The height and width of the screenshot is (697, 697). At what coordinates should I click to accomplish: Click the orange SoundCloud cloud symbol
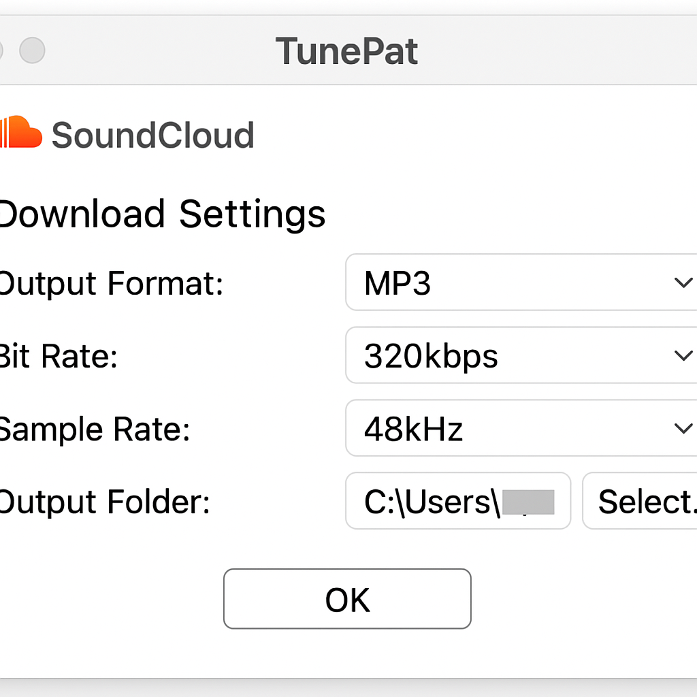(20, 132)
